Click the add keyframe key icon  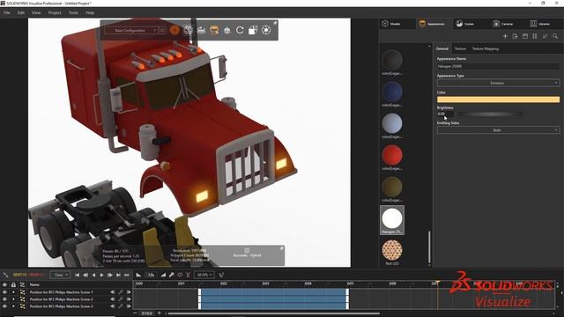pos(172,275)
